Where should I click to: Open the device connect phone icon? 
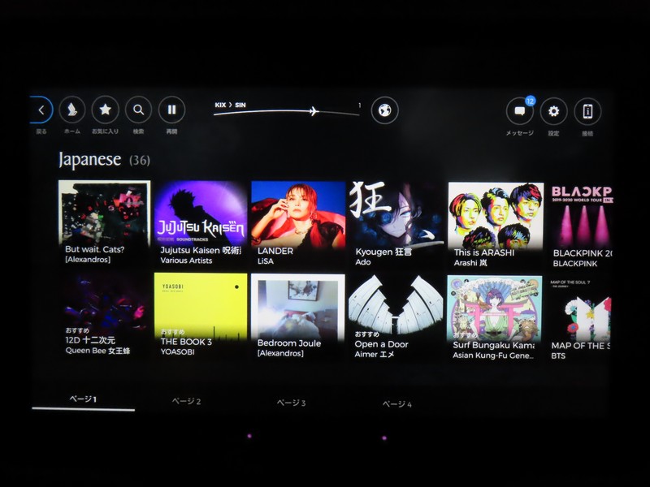click(587, 111)
